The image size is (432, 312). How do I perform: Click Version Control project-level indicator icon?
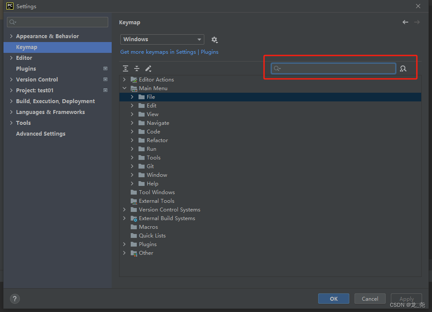(x=105, y=79)
